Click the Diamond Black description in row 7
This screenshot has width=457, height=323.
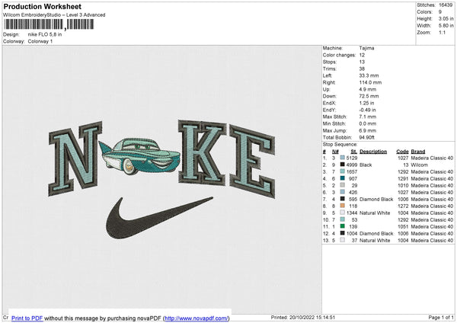(x=376, y=199)
